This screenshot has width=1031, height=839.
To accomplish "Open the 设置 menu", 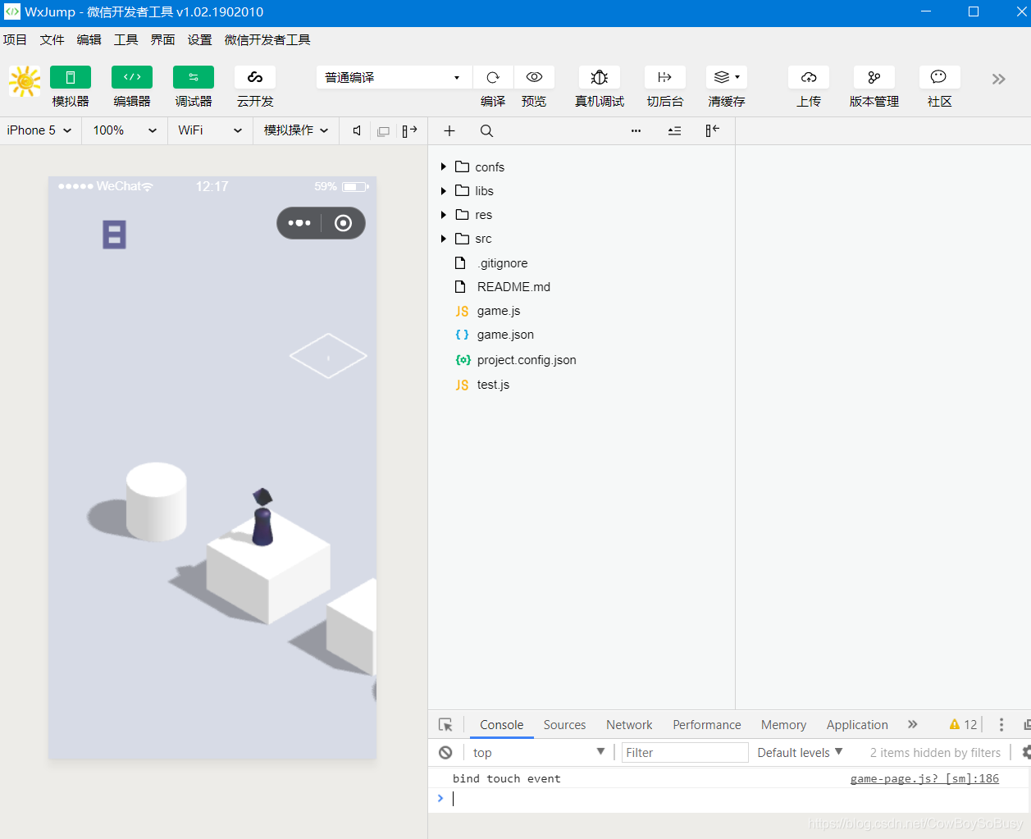I will 199,39.
